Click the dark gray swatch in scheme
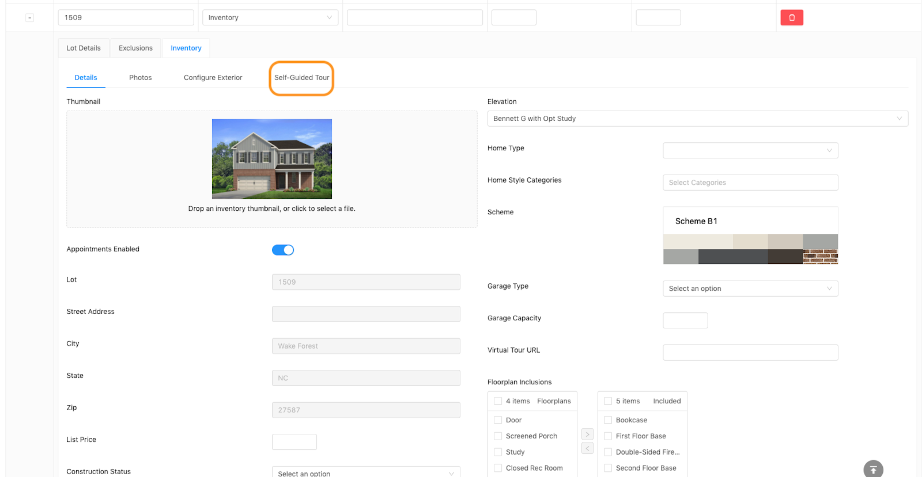Image resolution: width=922 pixels, height=477 pixels. pyautogui.click(x=733, y=256)
